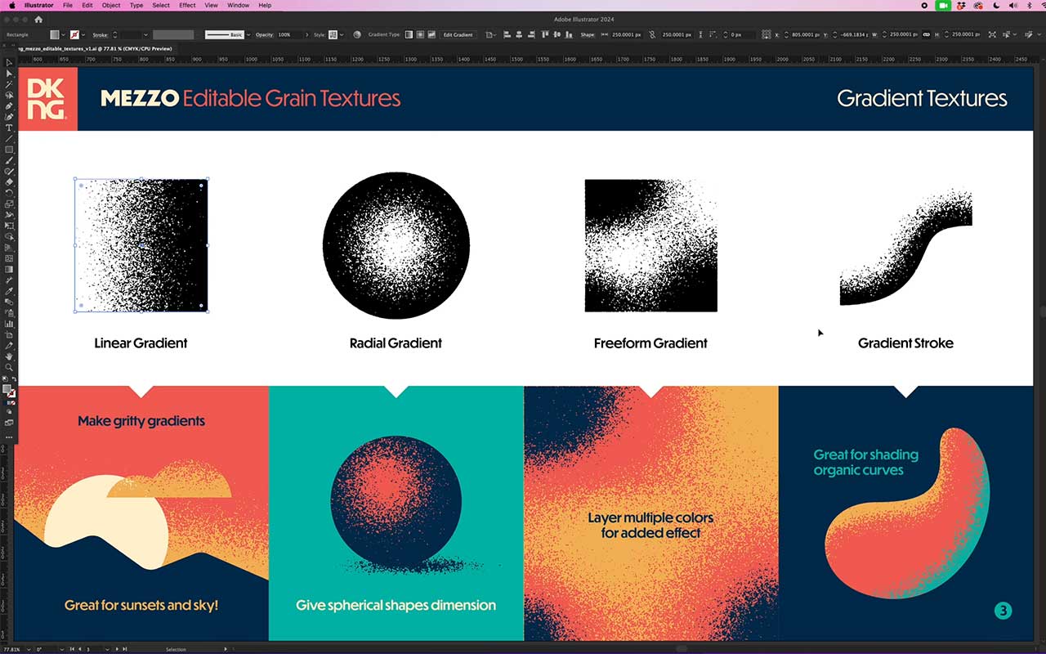Toggle constrain W and H proportions link

[x=926, y=35]
